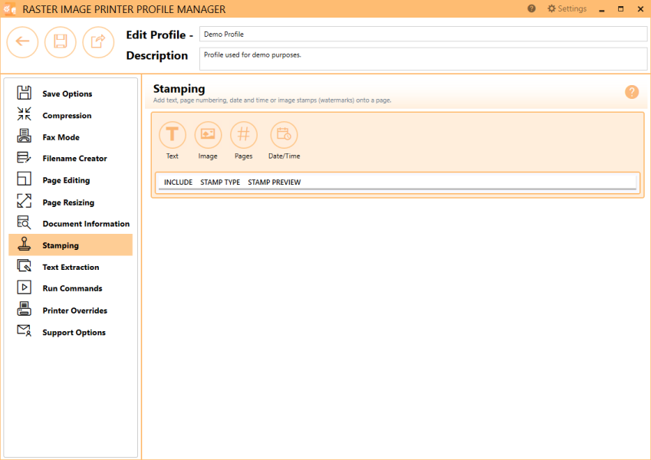This screenshot has width=651, height=460.
Task: Switch to Fax Mode section
Action: (71, 136)
